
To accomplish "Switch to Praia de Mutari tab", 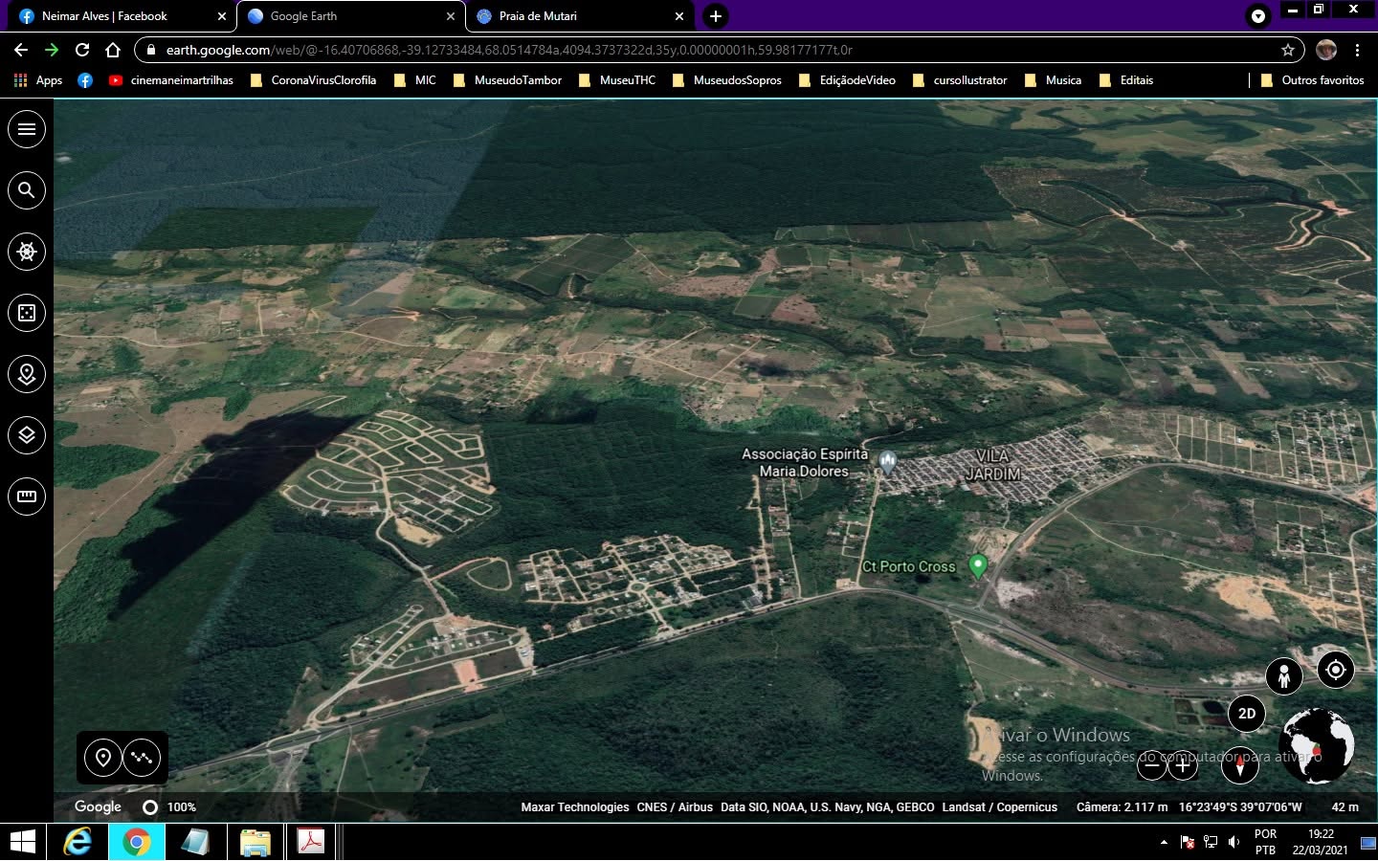I will 579,16.
